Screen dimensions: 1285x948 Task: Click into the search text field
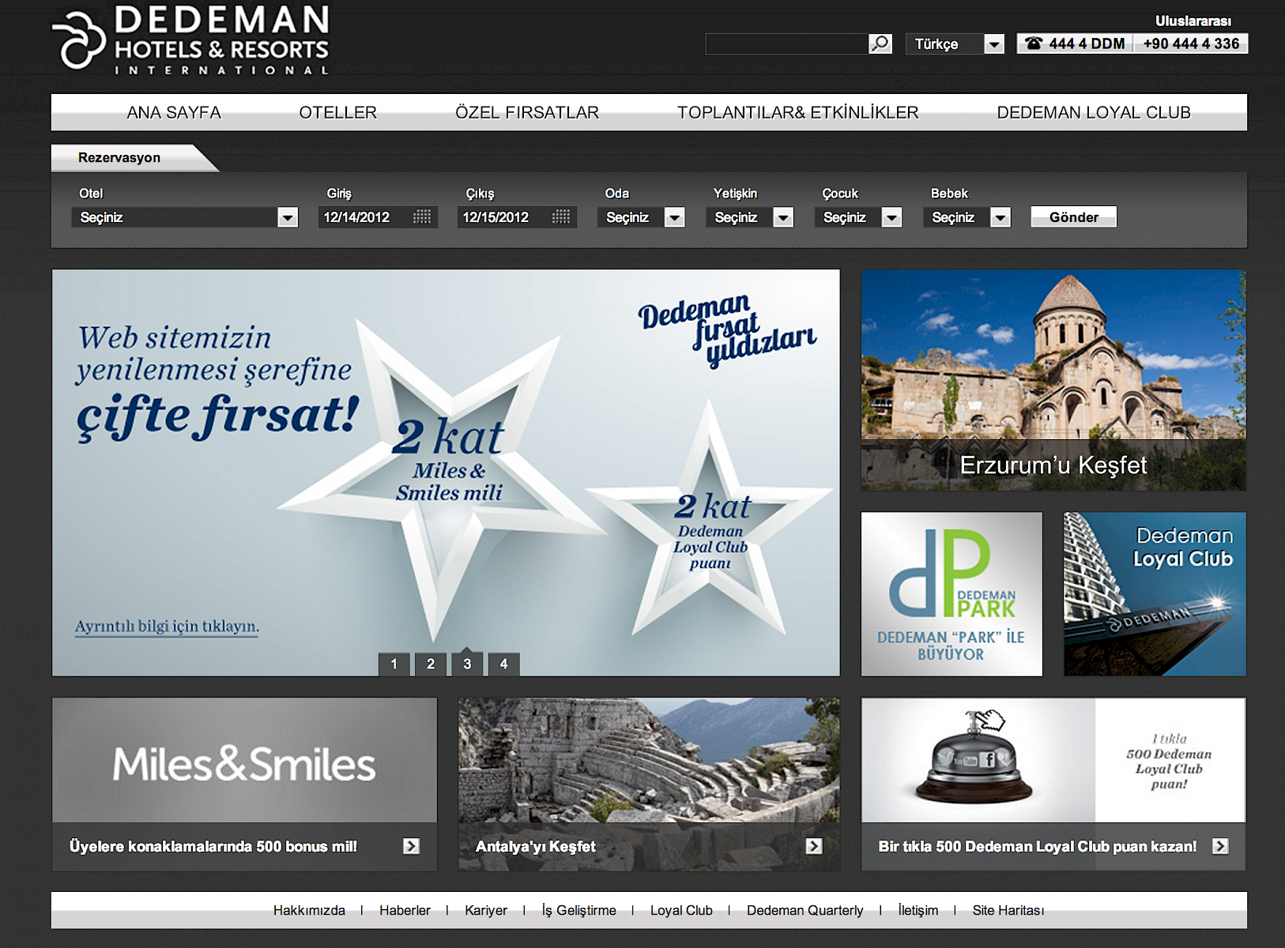[x=786, y=43]
